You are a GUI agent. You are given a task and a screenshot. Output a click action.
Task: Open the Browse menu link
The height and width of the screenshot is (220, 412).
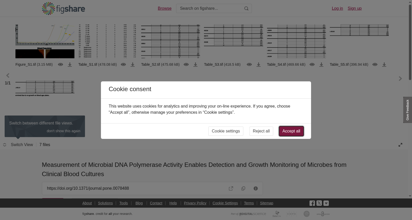point(165,8)
